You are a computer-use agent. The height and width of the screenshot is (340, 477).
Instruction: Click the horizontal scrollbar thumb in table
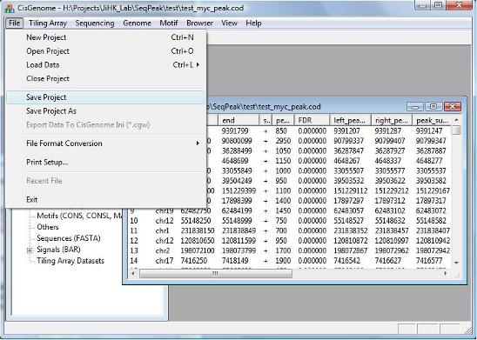pyautogui.click(x=215, y=274)
